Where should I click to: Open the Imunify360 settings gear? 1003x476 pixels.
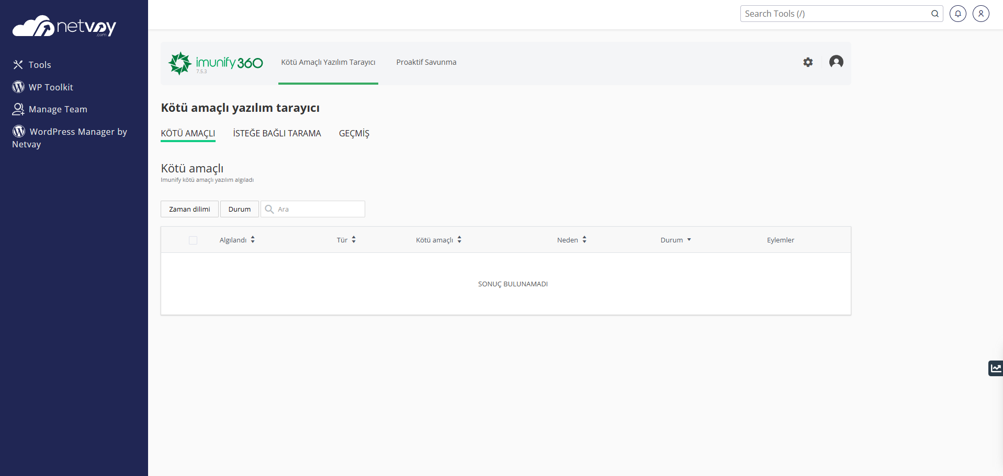[x=808, y=62]
